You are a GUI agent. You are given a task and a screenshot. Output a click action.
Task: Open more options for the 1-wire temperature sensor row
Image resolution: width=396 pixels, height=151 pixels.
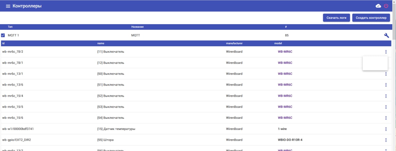[x=386, y=129]
